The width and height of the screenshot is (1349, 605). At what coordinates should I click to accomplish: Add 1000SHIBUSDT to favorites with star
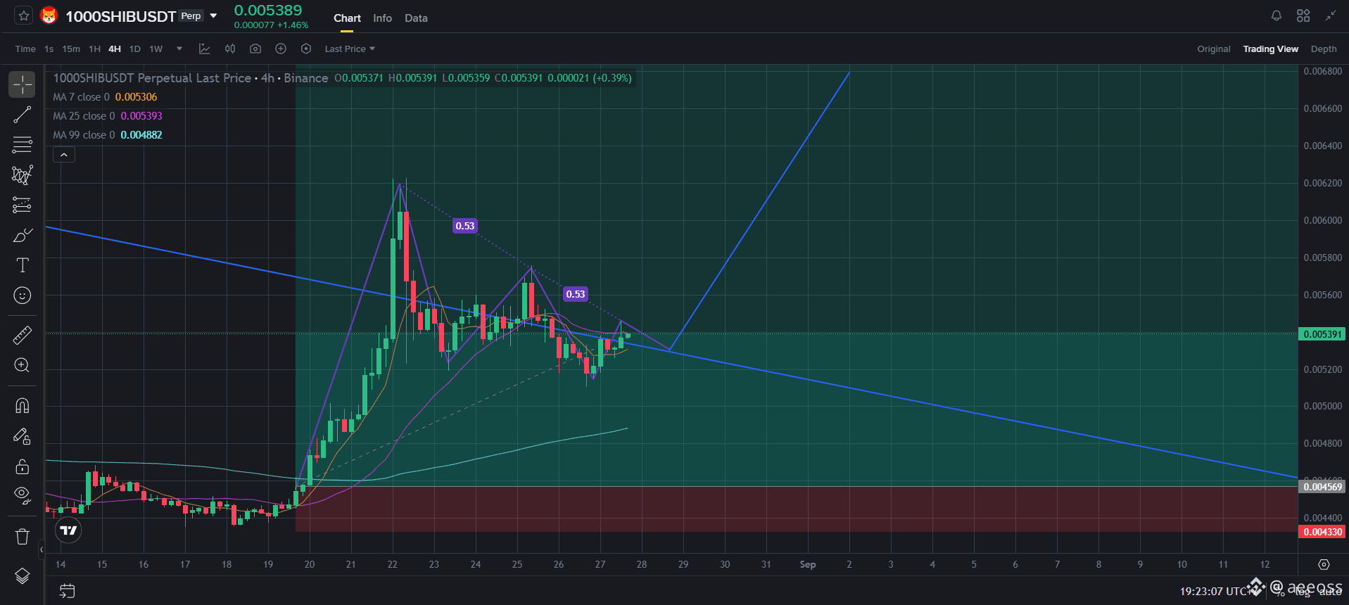tap(23, 15)
